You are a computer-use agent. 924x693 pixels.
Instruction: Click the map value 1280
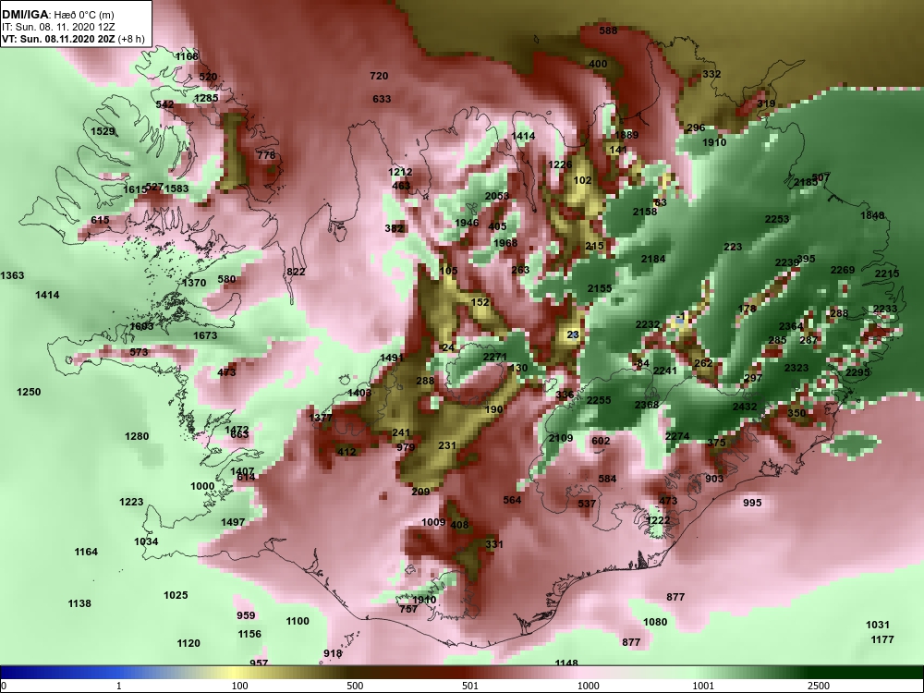click(137, 437)
